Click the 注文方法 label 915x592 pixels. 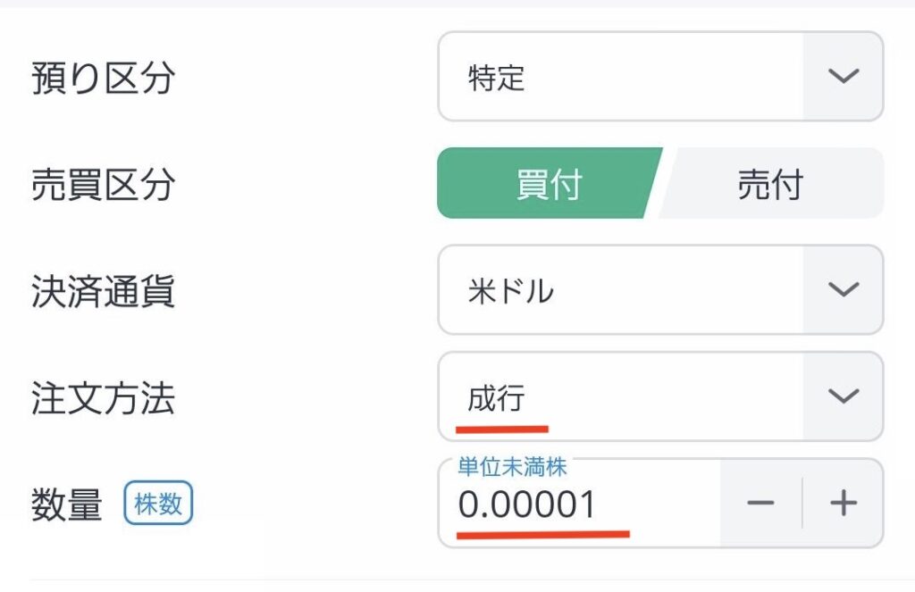pyautogui.click(x=103, y=398)
